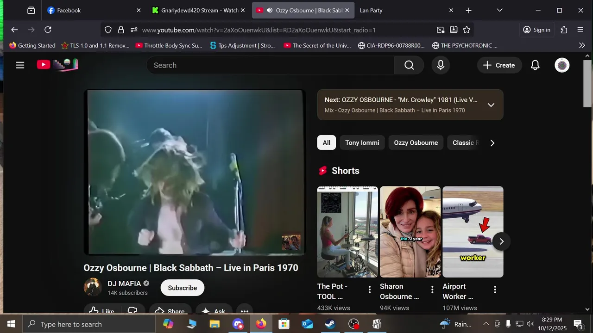
Task: Mute the playing YouTube tab speaker icon
Action: [x=269, y=10]
